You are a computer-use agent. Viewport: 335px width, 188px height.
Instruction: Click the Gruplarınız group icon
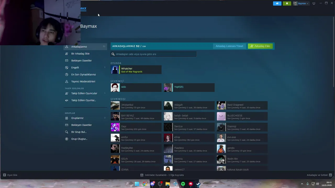[x=66, y=118]
